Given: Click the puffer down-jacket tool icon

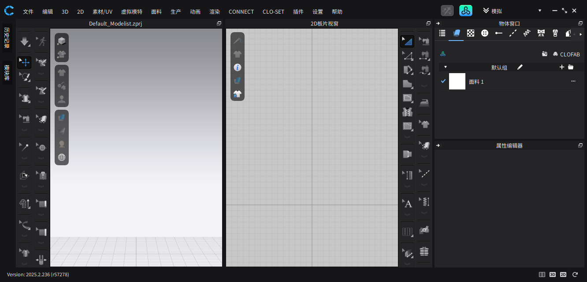Looking at the screenshot, I should coord(424,251).
